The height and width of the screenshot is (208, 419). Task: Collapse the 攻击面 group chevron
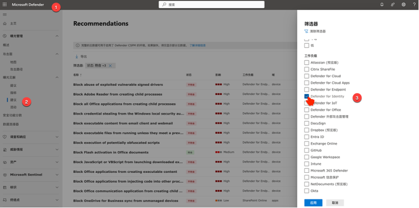click(57, 54)
